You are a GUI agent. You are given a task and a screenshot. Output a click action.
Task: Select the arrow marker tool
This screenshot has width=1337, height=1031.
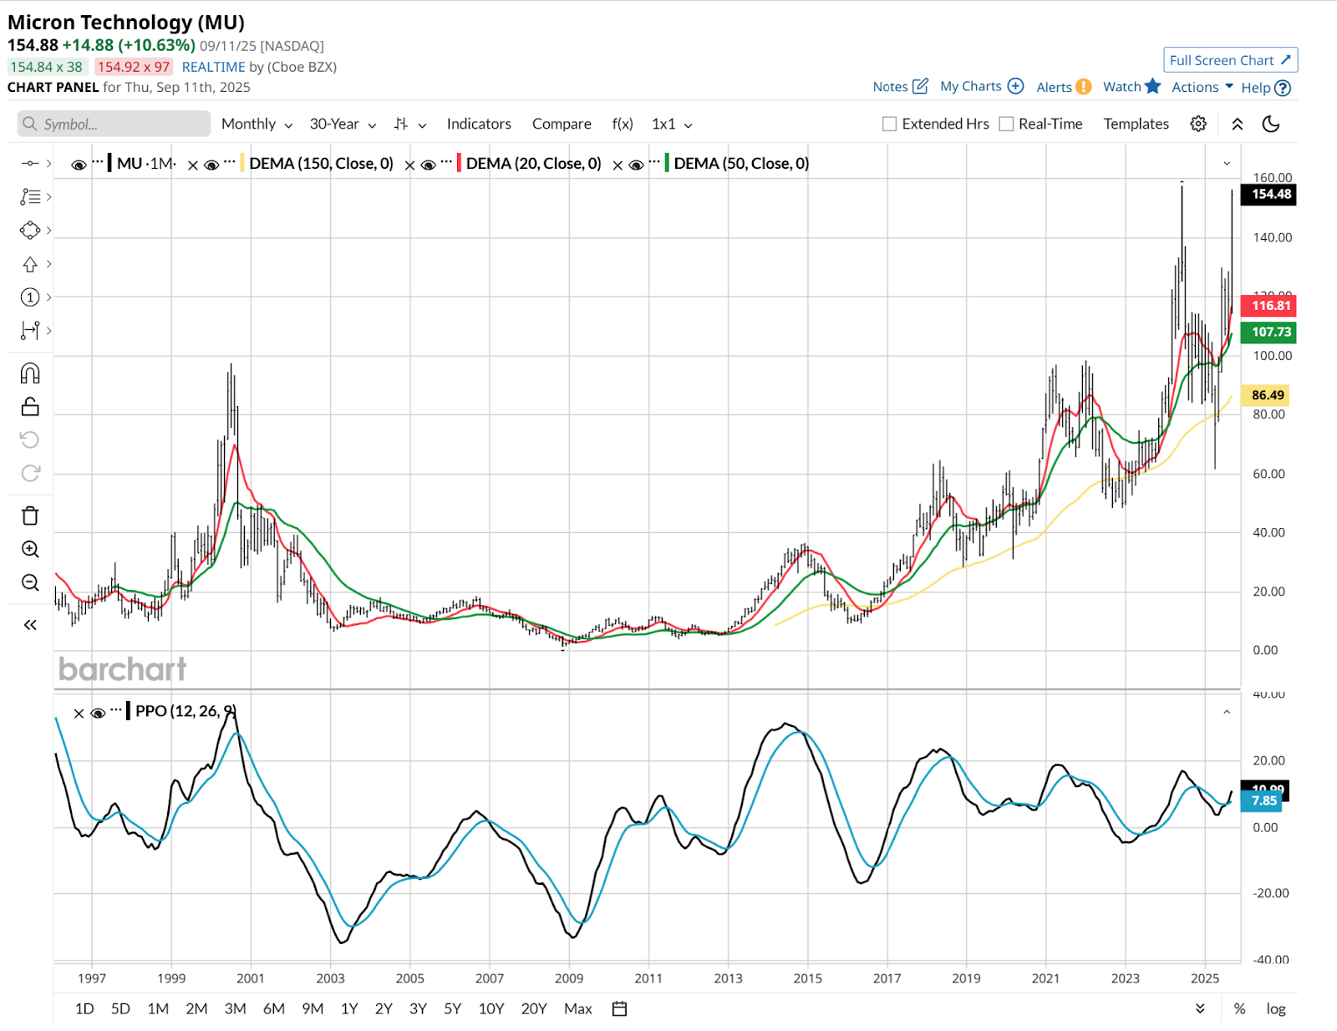30,264
